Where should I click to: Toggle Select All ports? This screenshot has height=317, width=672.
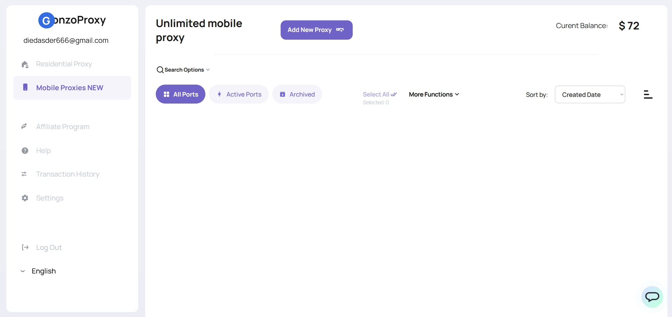coord(379,94)
